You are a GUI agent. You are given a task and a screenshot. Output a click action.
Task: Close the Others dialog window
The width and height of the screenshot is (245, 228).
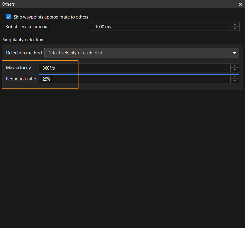tap(240, 4)
